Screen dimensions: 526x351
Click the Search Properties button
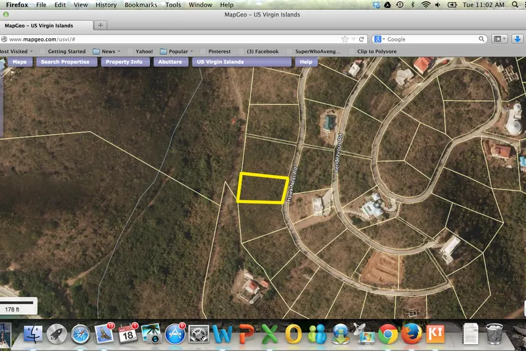[64, 62]
